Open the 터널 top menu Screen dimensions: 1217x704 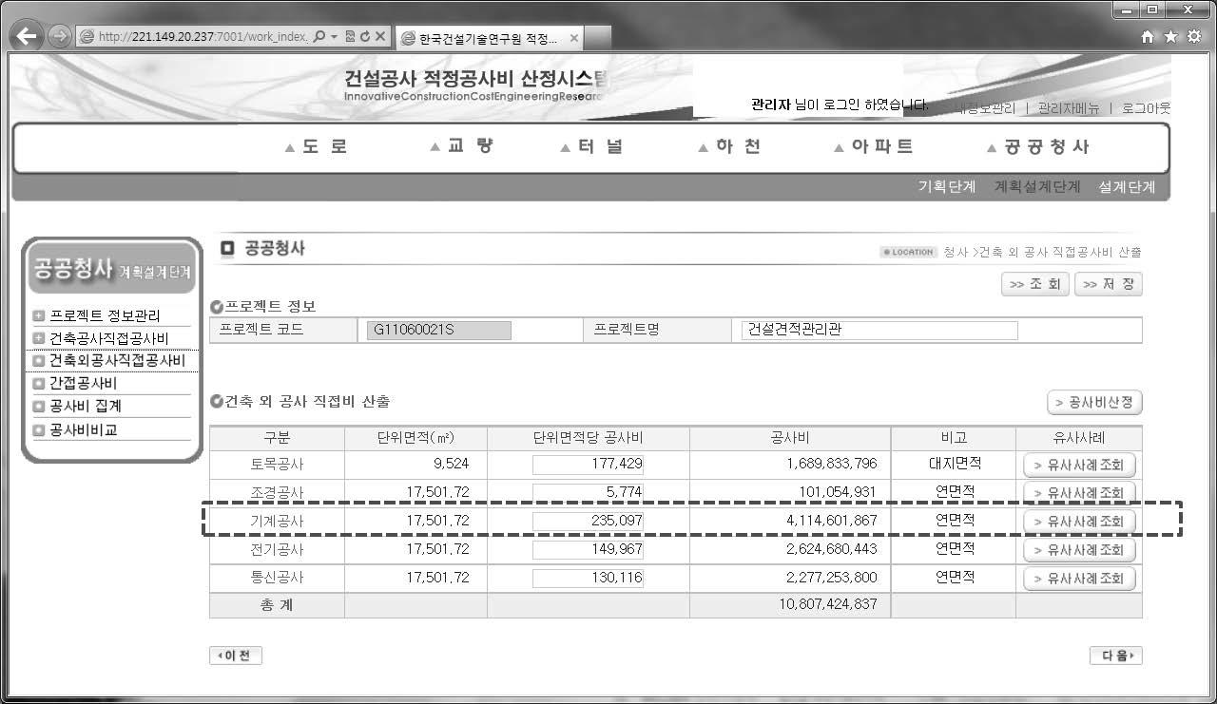click(592, 147)
